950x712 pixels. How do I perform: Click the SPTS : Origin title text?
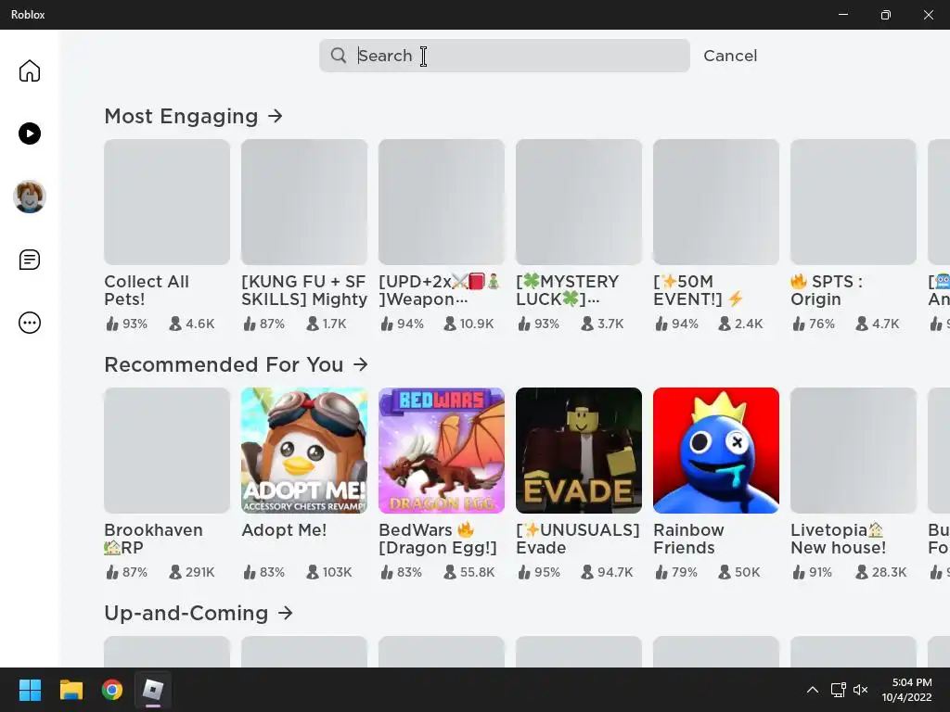(827, 290)
